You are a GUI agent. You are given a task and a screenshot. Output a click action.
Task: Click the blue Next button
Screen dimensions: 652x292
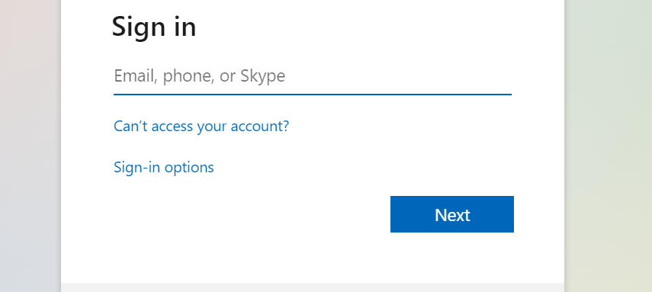(452, 214)
